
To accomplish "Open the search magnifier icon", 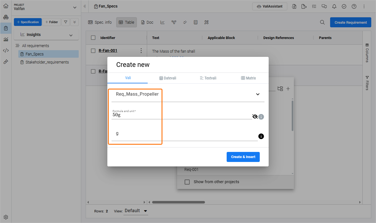I will click(322, 22).
